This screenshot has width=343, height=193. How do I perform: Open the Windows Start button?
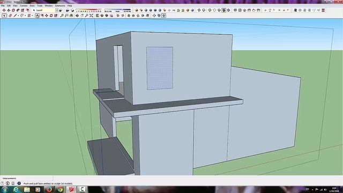pos(5,189)
